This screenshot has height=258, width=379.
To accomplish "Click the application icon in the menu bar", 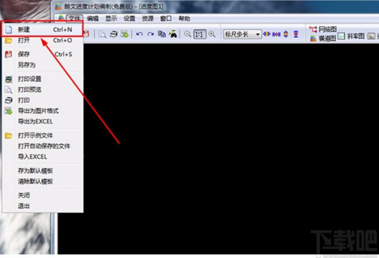I will (62, 18).
